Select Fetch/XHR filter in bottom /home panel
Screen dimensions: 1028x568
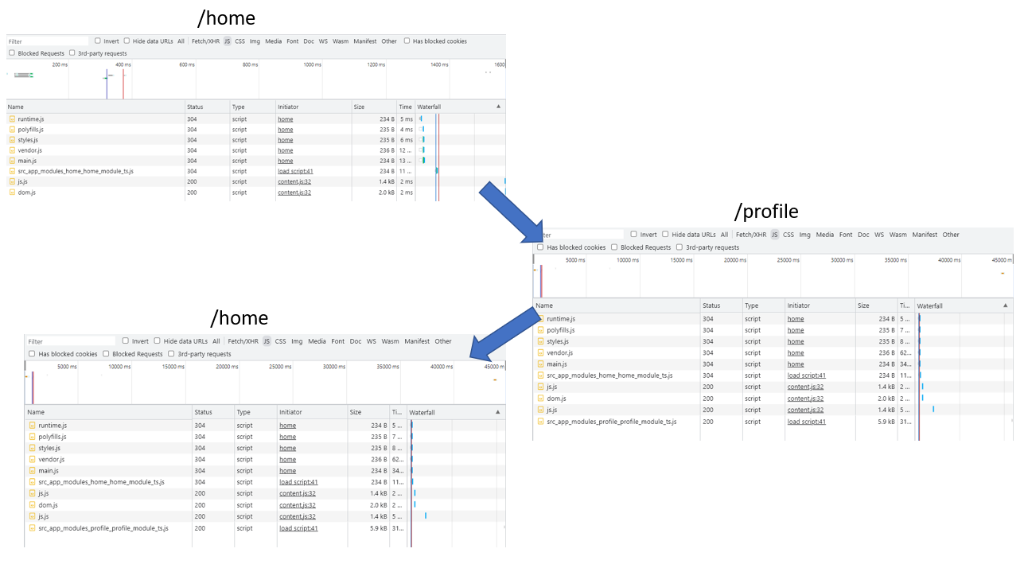243,341
